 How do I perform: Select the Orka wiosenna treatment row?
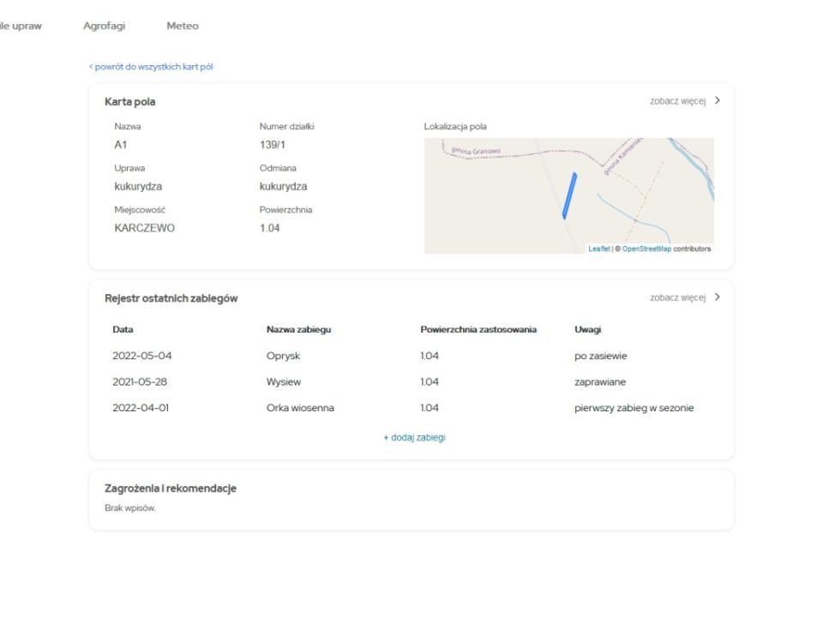click(x=300, y=408)
